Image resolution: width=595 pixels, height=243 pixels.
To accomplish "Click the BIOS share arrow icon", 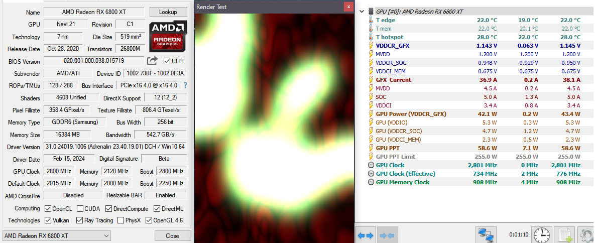I will [x=152, y=61].
